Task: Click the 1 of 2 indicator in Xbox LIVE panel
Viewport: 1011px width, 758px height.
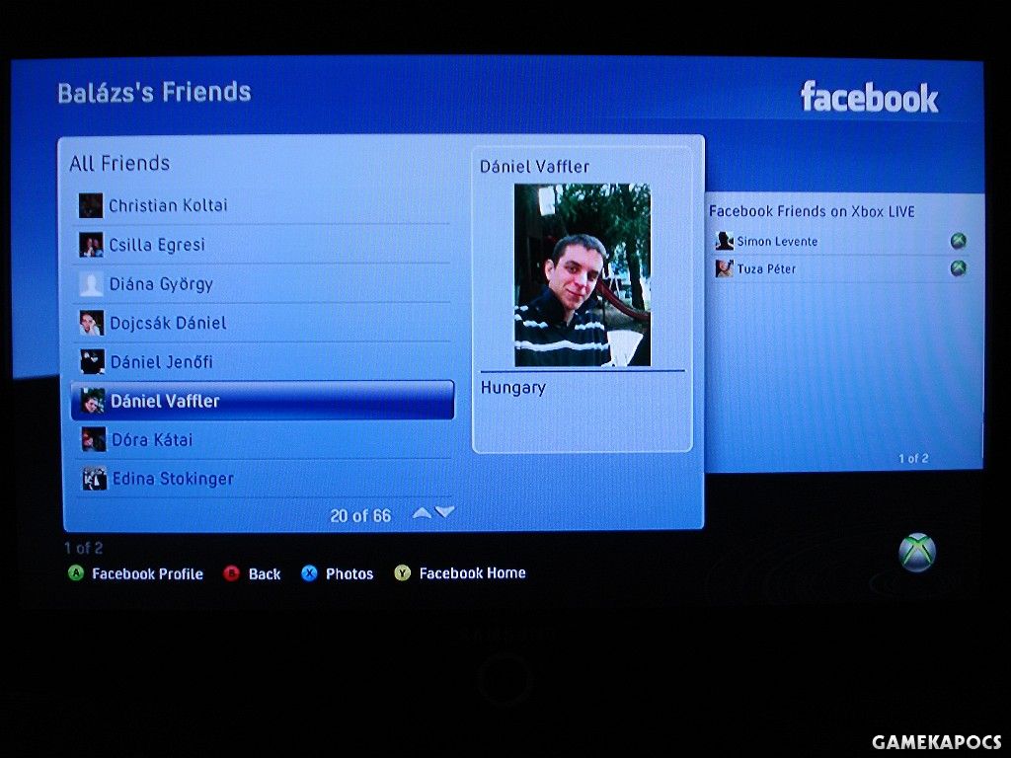Action: 913,458
